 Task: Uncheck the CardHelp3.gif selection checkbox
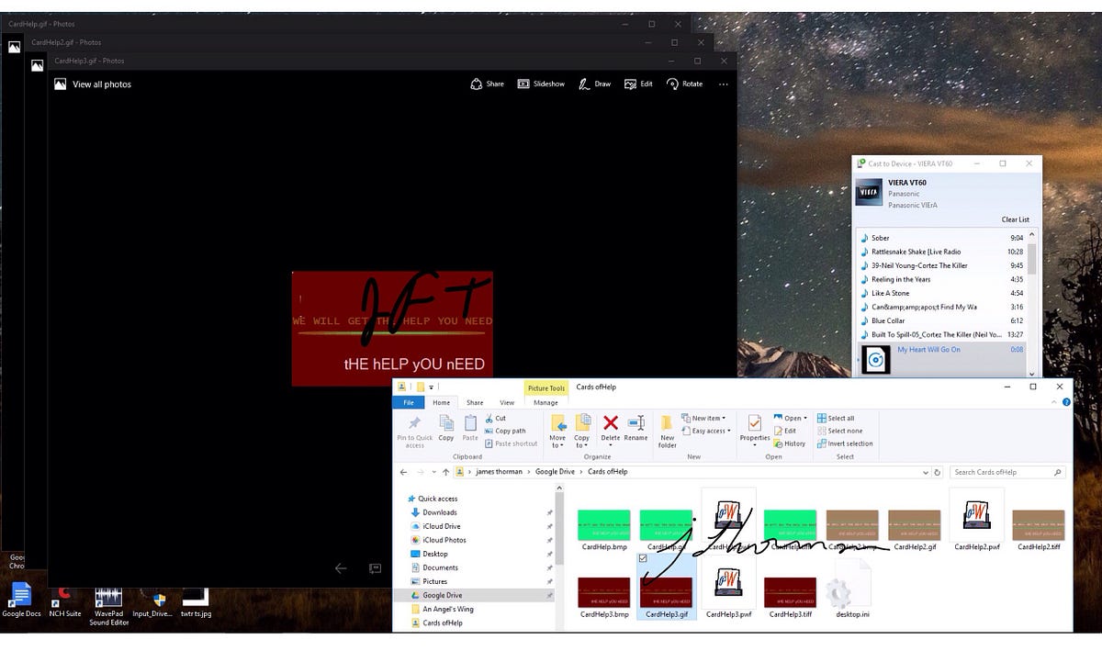coord(643,557)
